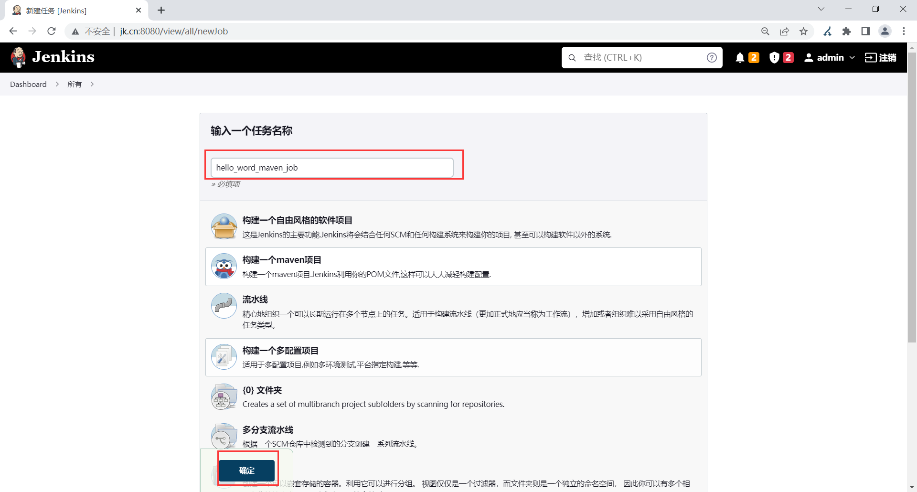This screenshot has height=492, width=917.
Task: Click the multi-configuration description text
Action: click(331, 364)
